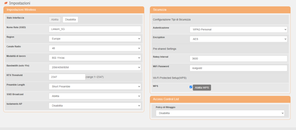
Task: Click the Abilita WPS button
Action: [x=202, y=88]
